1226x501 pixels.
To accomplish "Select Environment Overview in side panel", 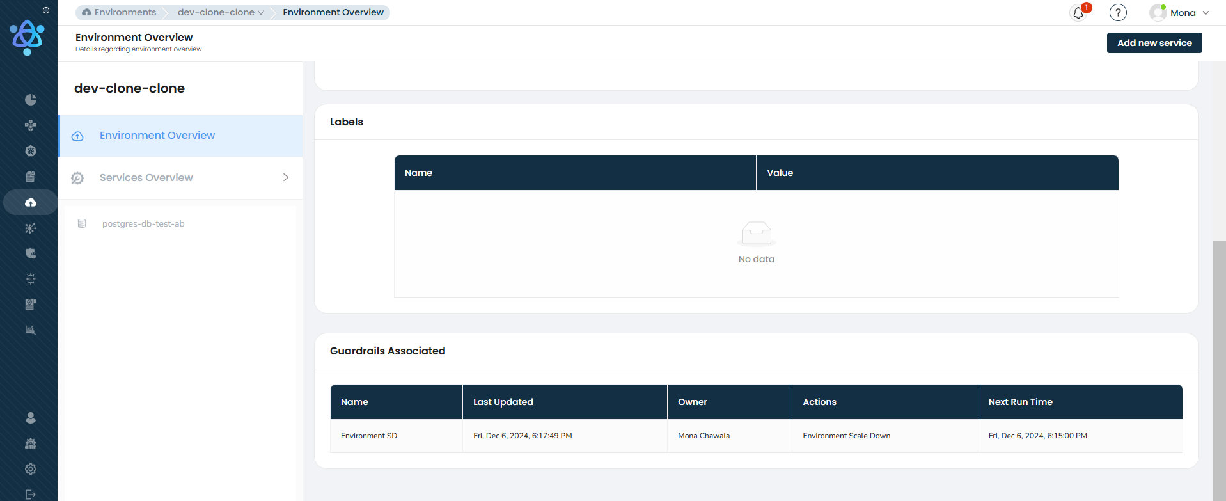I will [x=180, y=136].
